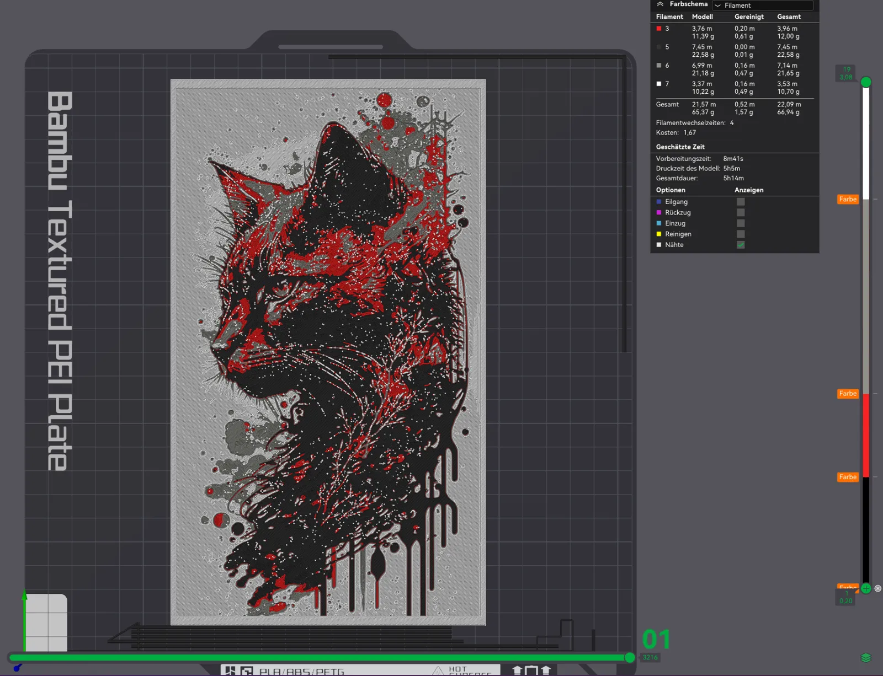Click the horizontal move slider end handle
Viewport: 883px width, 676px height.
click(630, 658)
